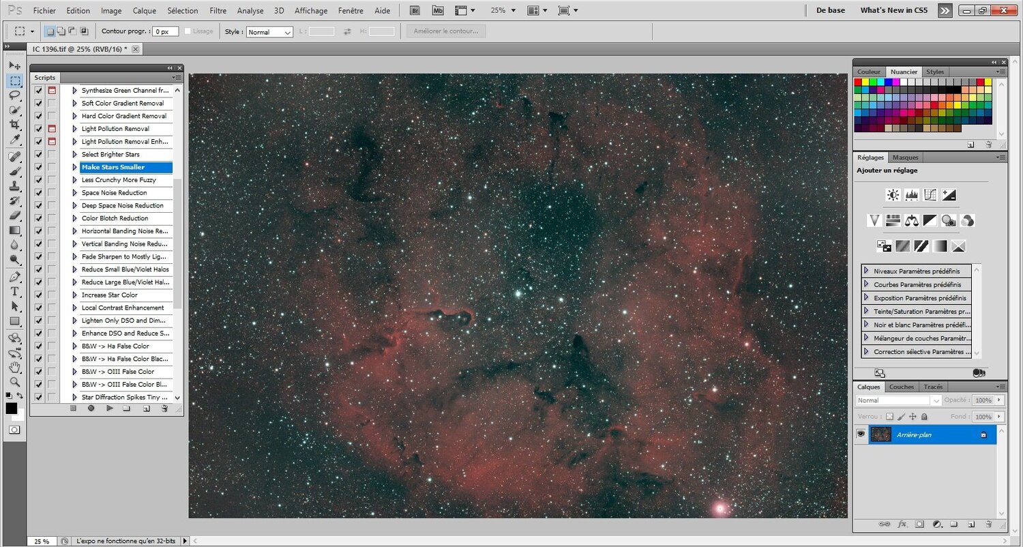This screenshot has width=1023, height=547.
Task: Add a Color Balance adjustment
Action: (x=912, y=220)
